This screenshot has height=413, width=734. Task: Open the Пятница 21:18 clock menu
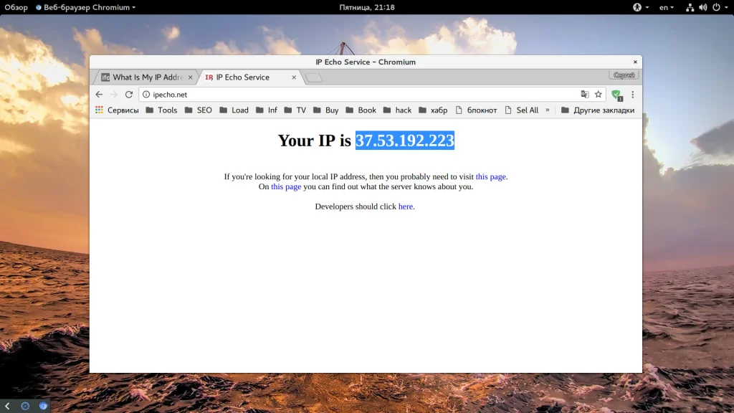tap(367, 7)
